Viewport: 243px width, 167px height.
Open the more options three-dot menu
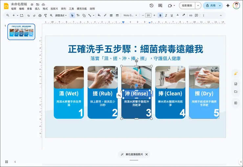coord(204,15)
